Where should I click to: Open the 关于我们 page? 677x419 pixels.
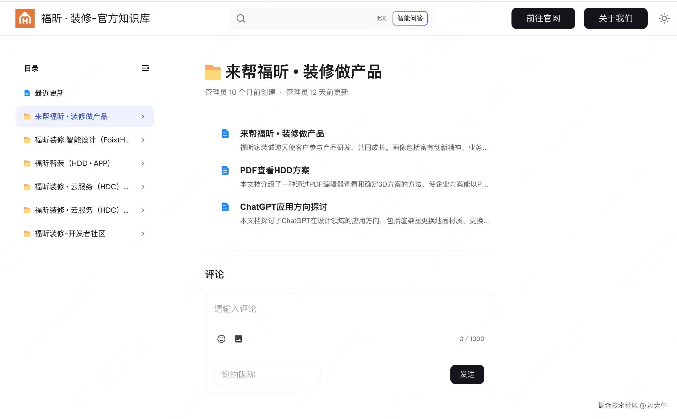pyautogui.click(x=615, y=18)
